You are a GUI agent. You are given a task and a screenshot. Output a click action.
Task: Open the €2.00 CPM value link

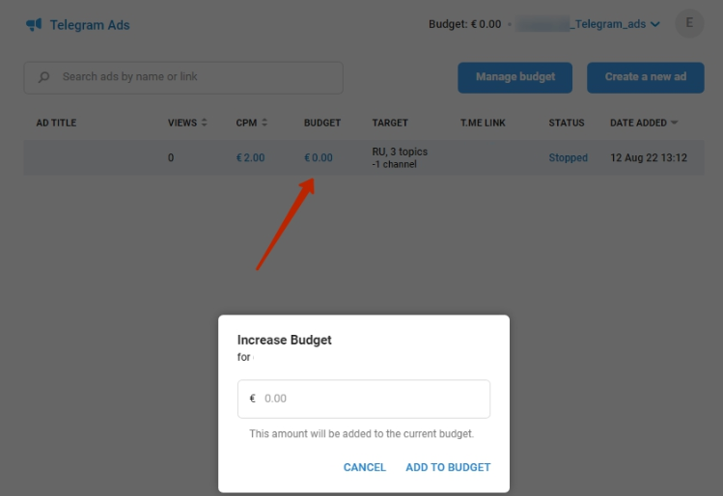pyautogui.click(x=250, y=157)
